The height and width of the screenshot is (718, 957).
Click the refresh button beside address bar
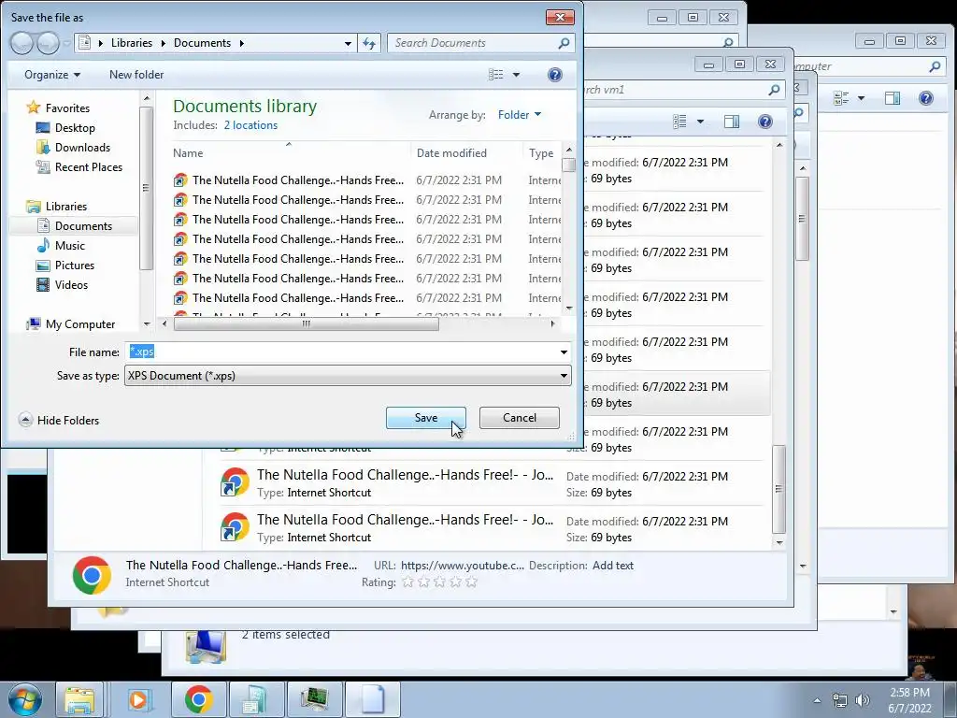[369, 43]
